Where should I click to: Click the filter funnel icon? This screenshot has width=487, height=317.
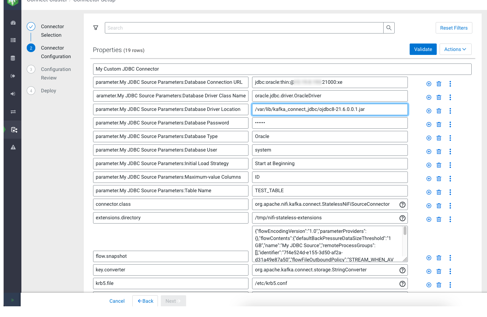point(96,28)
